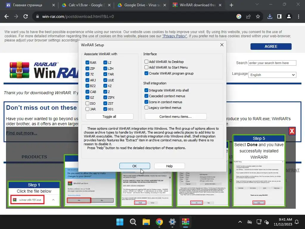Open Chrome three-dot menu
The image size is (305, 229).
(x=298, y=17)
